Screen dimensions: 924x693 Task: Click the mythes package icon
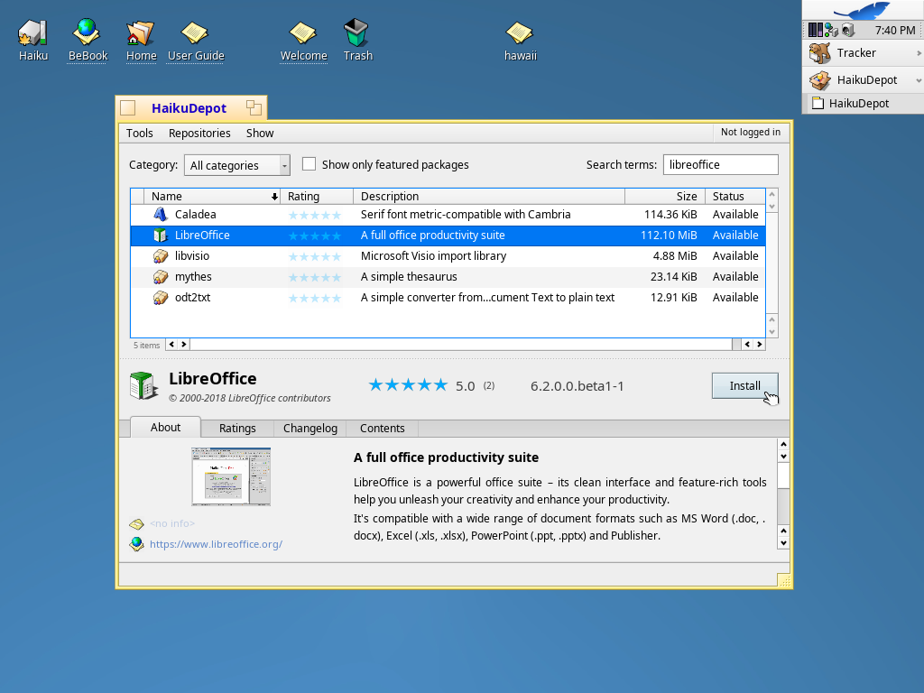coord(161,276)
